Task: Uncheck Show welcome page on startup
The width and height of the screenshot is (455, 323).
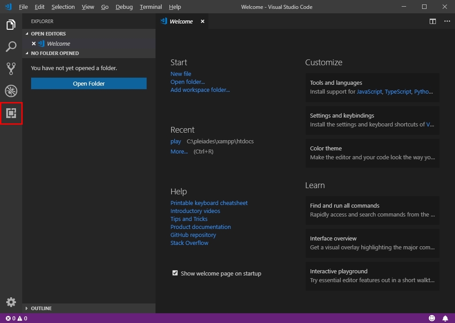Action: [175, 273]
